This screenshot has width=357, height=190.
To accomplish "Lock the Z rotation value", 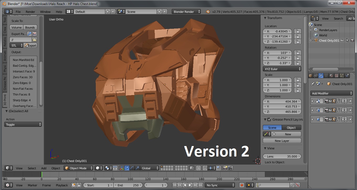I will tap(297, 63).
